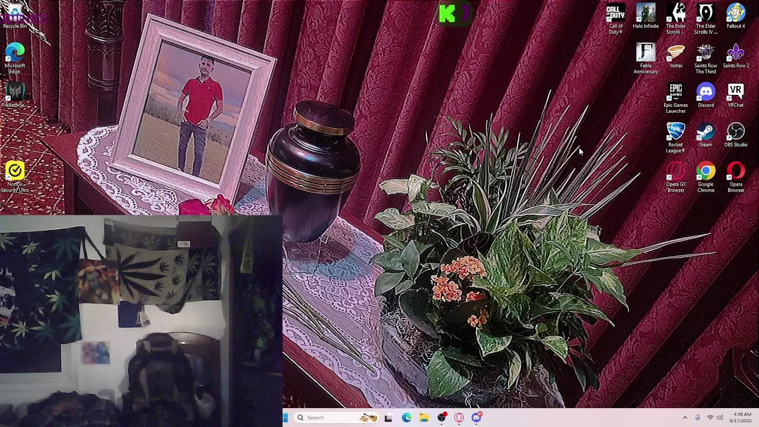Viewport: 759px width, 427px height.
Task: Open the Opera GX Browser desktop shortcut
Action: (x=676, y=177)
